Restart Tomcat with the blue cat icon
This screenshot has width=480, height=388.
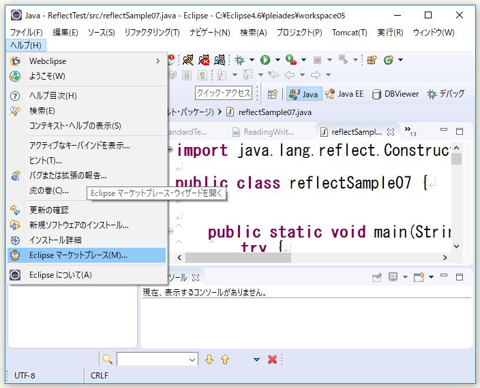pyautogui.click(x=220, y=60)
